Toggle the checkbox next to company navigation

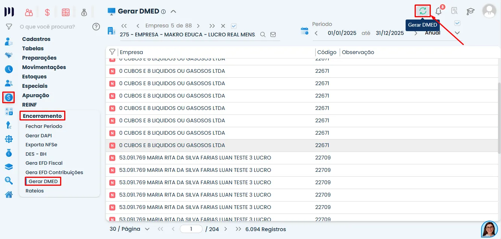[234, 26]
